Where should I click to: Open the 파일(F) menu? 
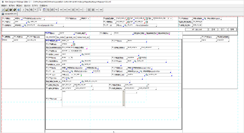[4, 6]
